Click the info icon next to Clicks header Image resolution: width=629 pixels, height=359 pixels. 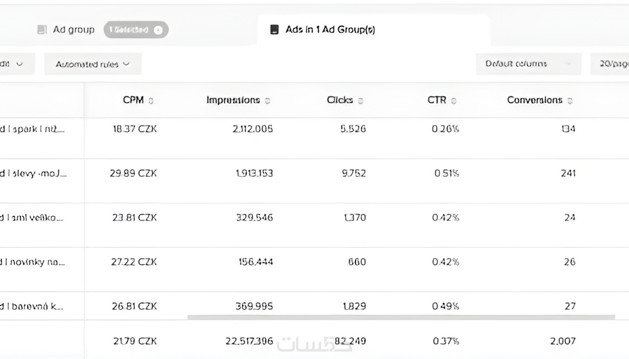pos(361,101)
